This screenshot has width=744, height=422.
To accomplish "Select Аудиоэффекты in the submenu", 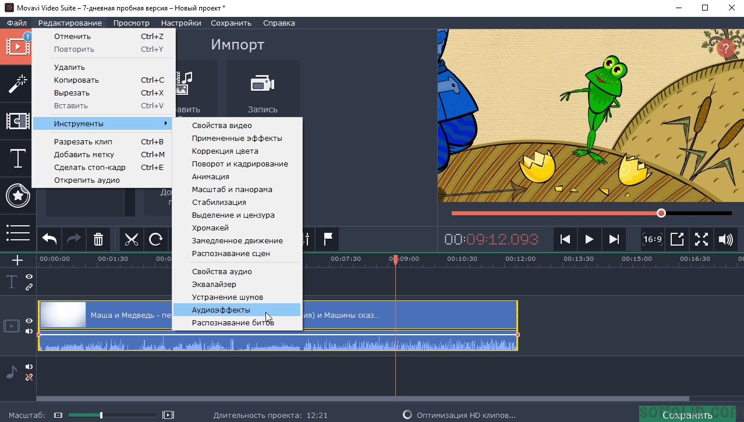I will coord(237,310).
